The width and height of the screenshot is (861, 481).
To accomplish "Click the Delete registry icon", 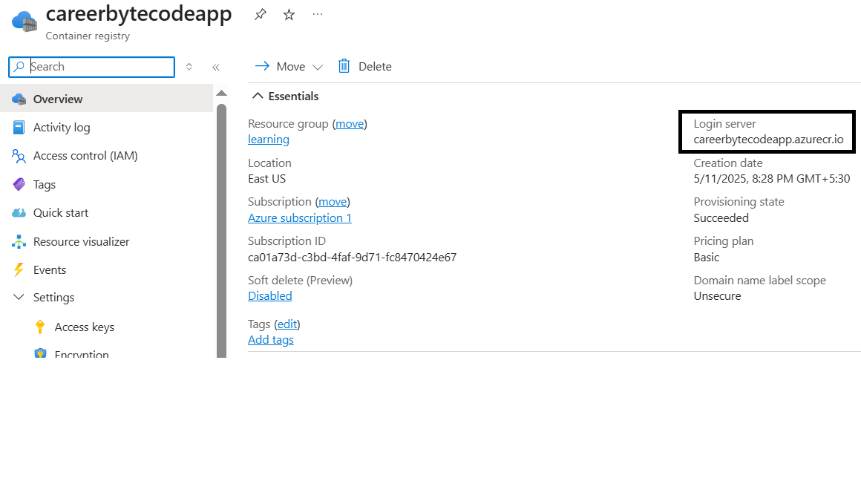I will coord(344,66).
